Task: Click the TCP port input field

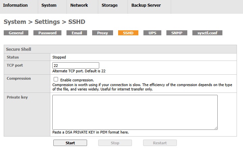Action: [x=76, y=66]
